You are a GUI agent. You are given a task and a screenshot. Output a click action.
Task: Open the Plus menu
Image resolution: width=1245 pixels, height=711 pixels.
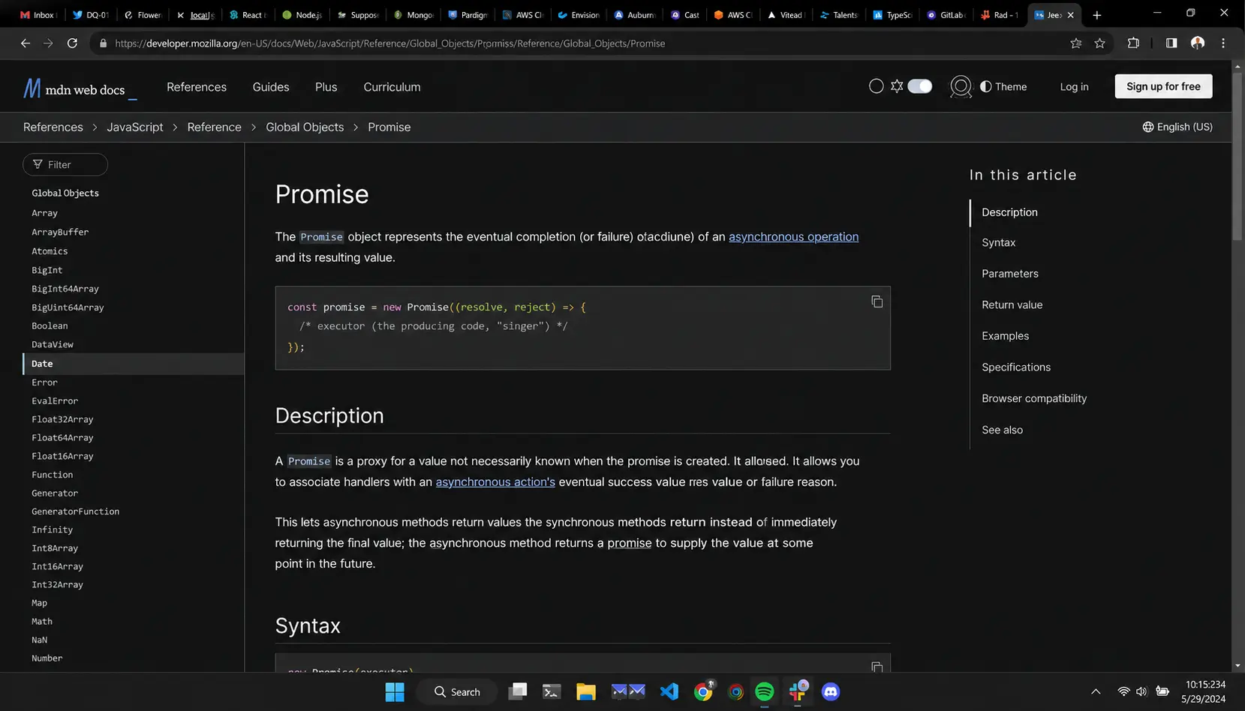pos(326,87)
